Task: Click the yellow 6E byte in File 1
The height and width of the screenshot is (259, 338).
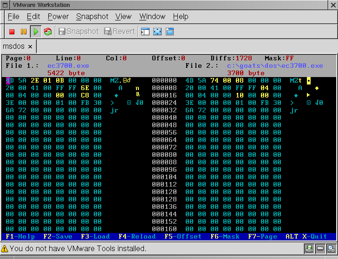Action: pos(85,88)
